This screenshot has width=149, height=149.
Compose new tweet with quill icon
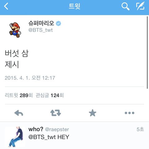(140, 6)
